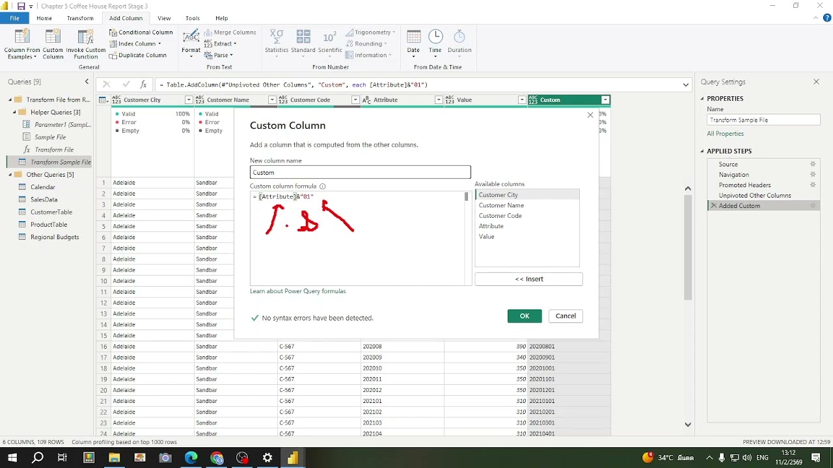Open Trigonometry dropdown
Screen dimensions: 833x468
(x=371, y=32)
